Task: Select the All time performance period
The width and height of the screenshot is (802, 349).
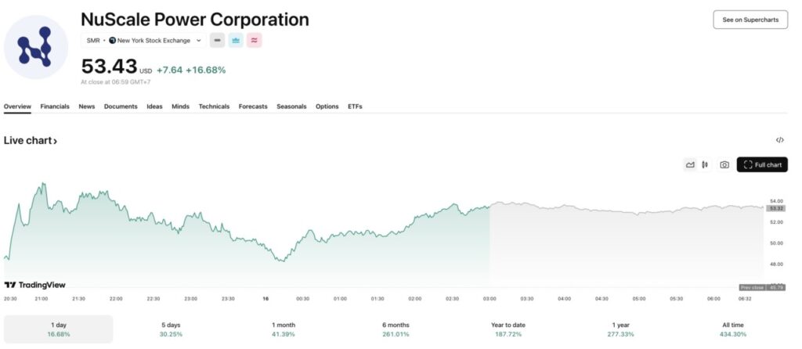Action: [733, 329]
